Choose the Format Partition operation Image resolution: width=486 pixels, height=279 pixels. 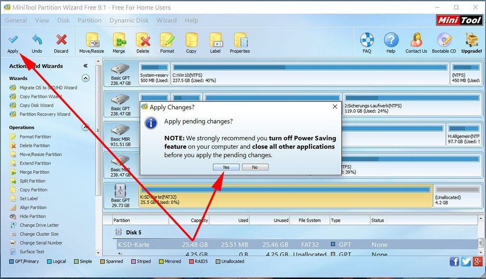pyautogui.click(x=35, y=137)
